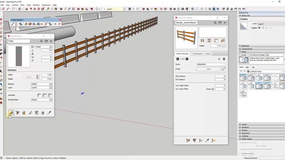Switch to the Edit tab in Styles panel
285x160 pixels.
[247, 67]
